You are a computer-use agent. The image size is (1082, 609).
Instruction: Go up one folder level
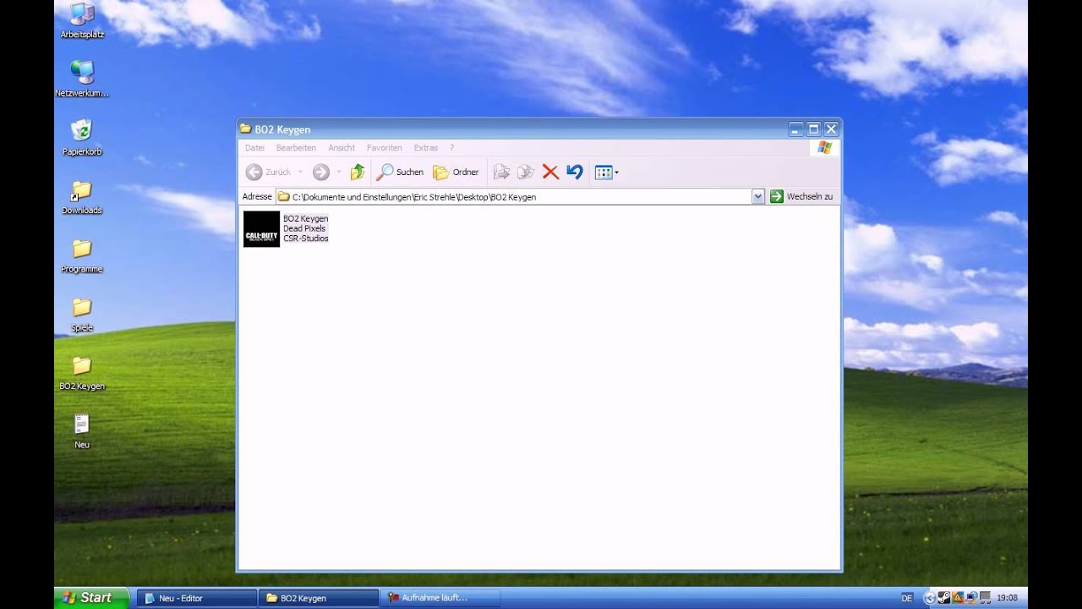pos(357,172)
